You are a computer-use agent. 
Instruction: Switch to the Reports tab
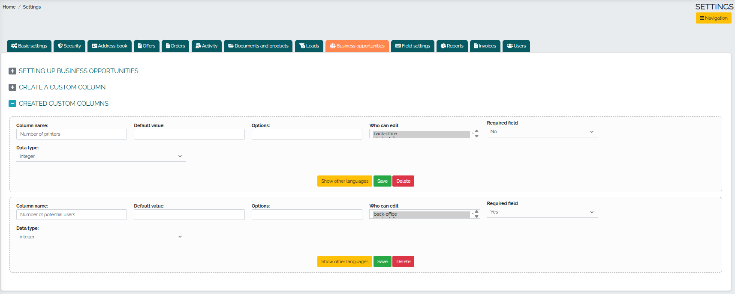point(452,46)
